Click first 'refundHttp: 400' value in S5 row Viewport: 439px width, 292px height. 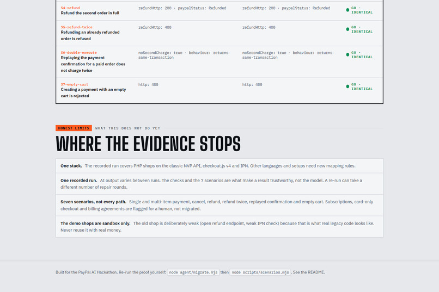[x=155, y=27]
